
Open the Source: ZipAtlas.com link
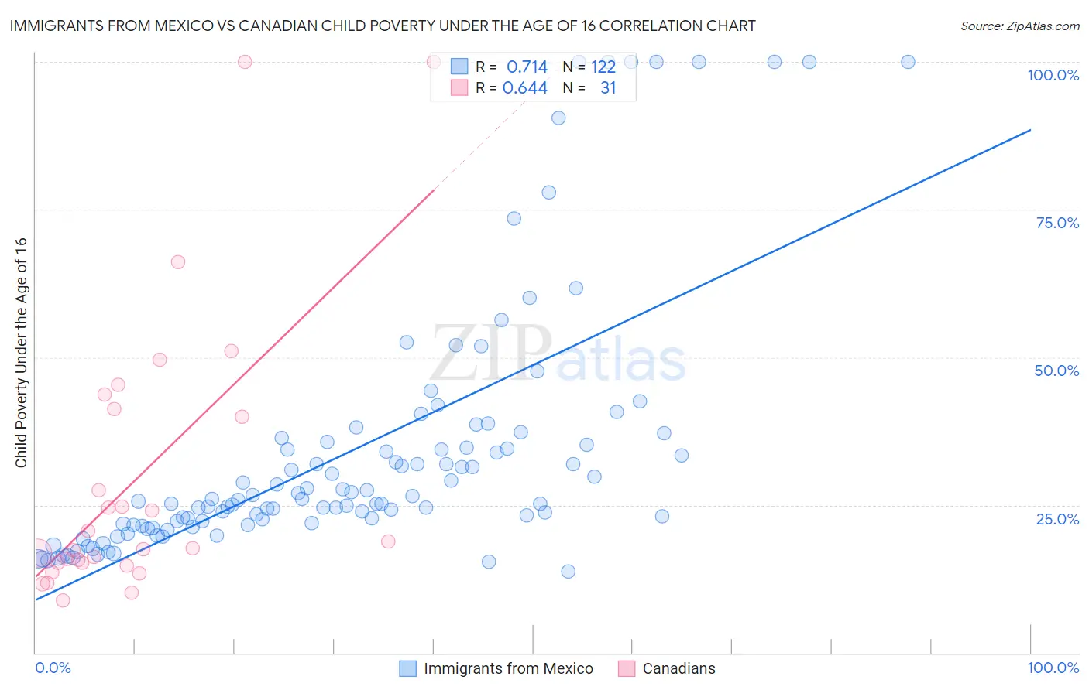(1019, 26)
